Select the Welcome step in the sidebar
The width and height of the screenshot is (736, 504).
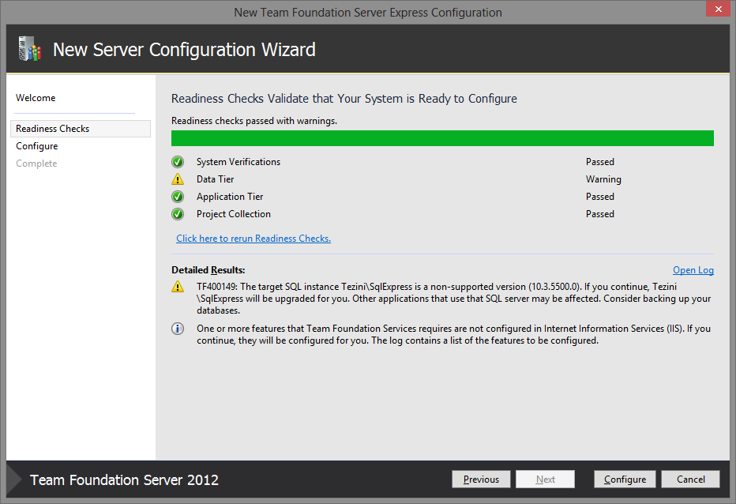pos(36,97)
